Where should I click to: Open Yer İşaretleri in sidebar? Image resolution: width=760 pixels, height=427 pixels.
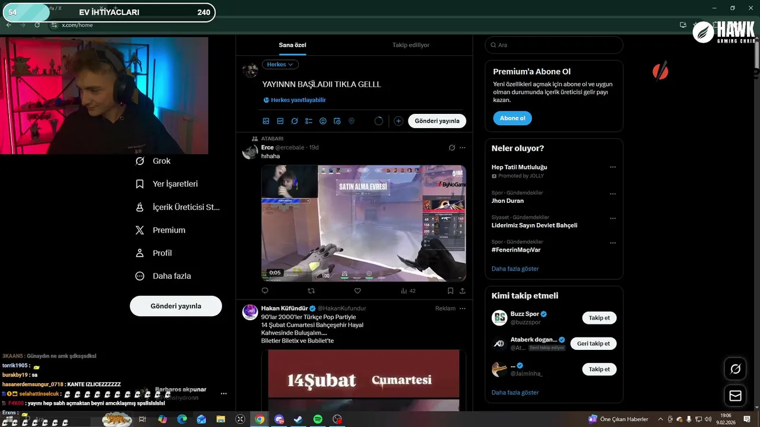point(167,184)
